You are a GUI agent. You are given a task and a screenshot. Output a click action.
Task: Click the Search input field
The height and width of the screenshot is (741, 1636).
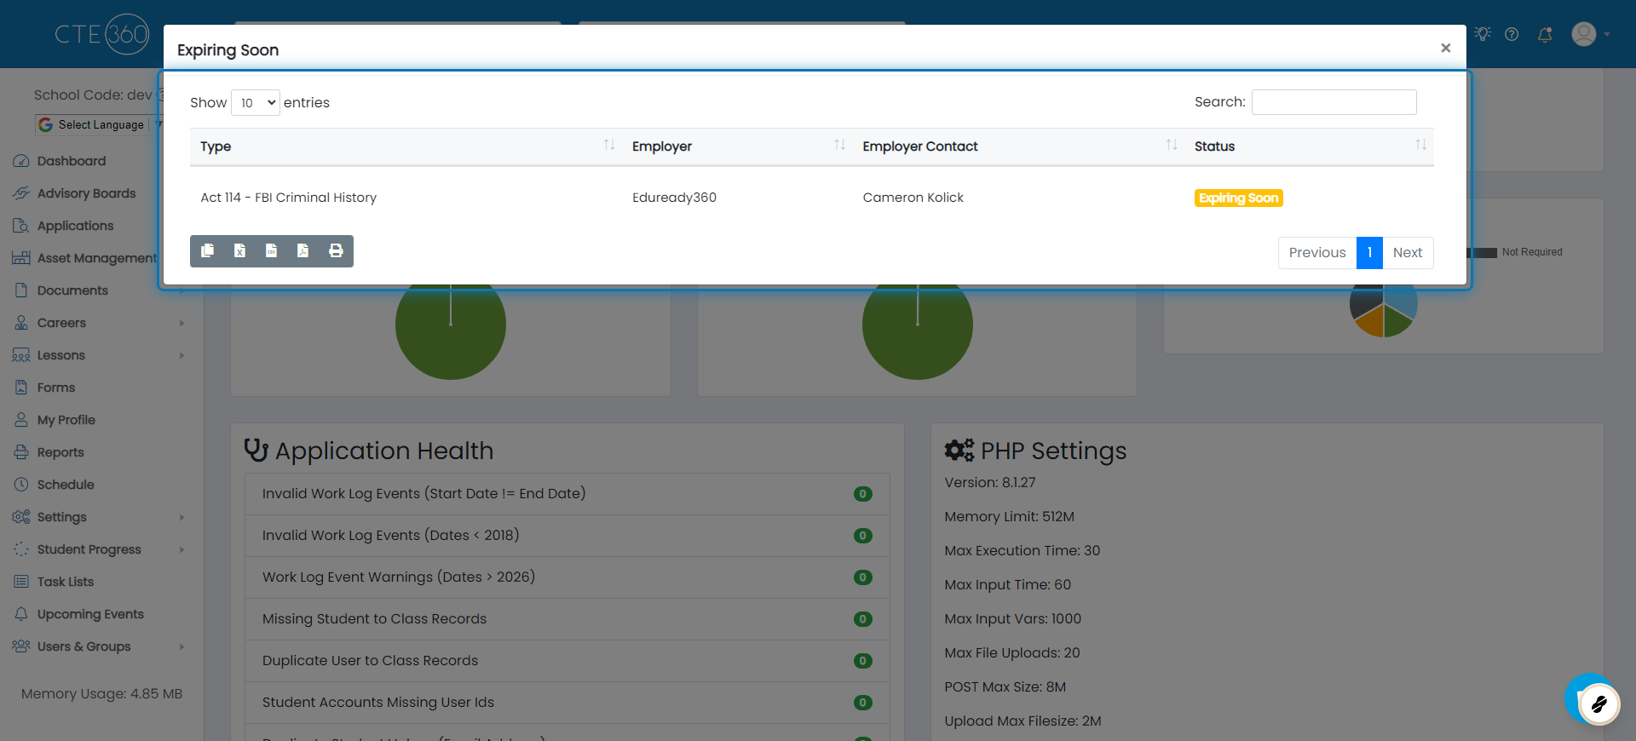[x=1334, y=102]
